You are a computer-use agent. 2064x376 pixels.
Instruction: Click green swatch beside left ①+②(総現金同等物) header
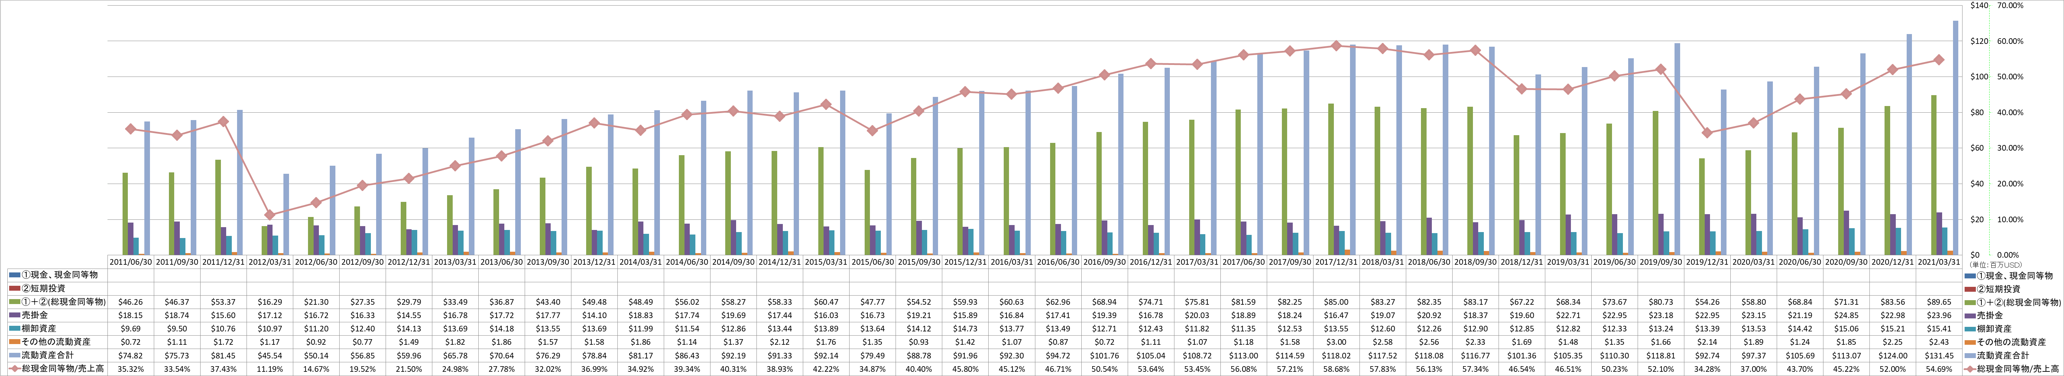(x=14, y=302)
